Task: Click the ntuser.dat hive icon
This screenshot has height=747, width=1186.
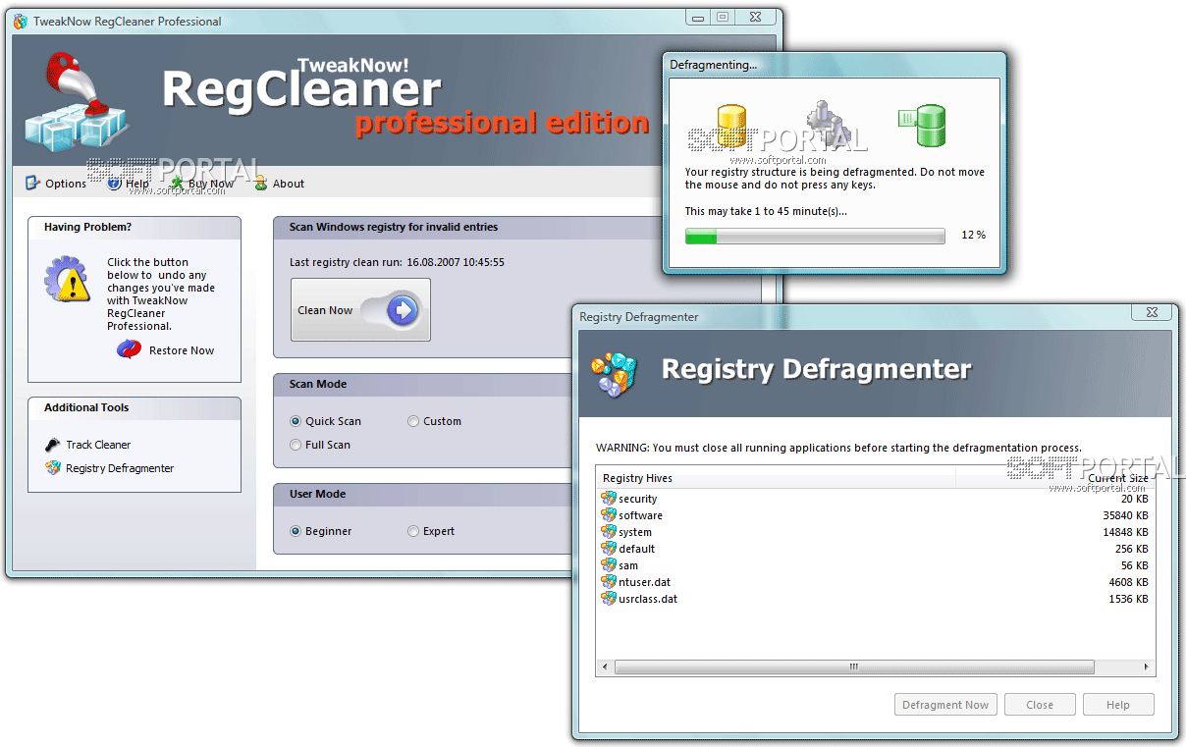Action: coord(609,582)
